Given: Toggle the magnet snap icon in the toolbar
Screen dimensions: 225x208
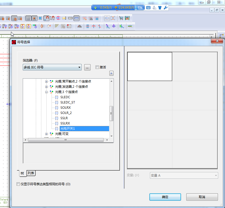Looking at the screenshot, I should [x=46, y=18].
